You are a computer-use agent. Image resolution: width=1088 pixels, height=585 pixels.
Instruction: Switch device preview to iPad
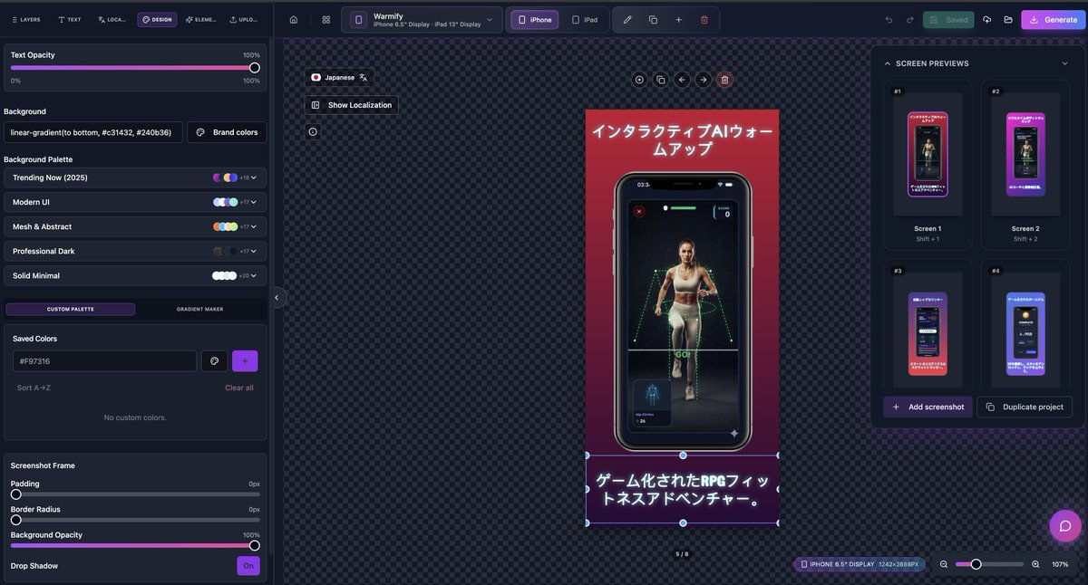[x=583, y=20]
